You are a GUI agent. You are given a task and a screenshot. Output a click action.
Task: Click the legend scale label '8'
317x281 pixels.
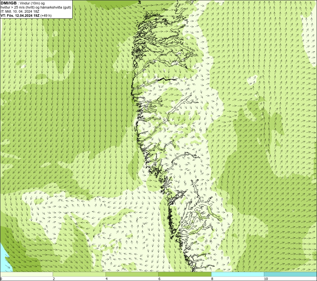coord(212,279)
